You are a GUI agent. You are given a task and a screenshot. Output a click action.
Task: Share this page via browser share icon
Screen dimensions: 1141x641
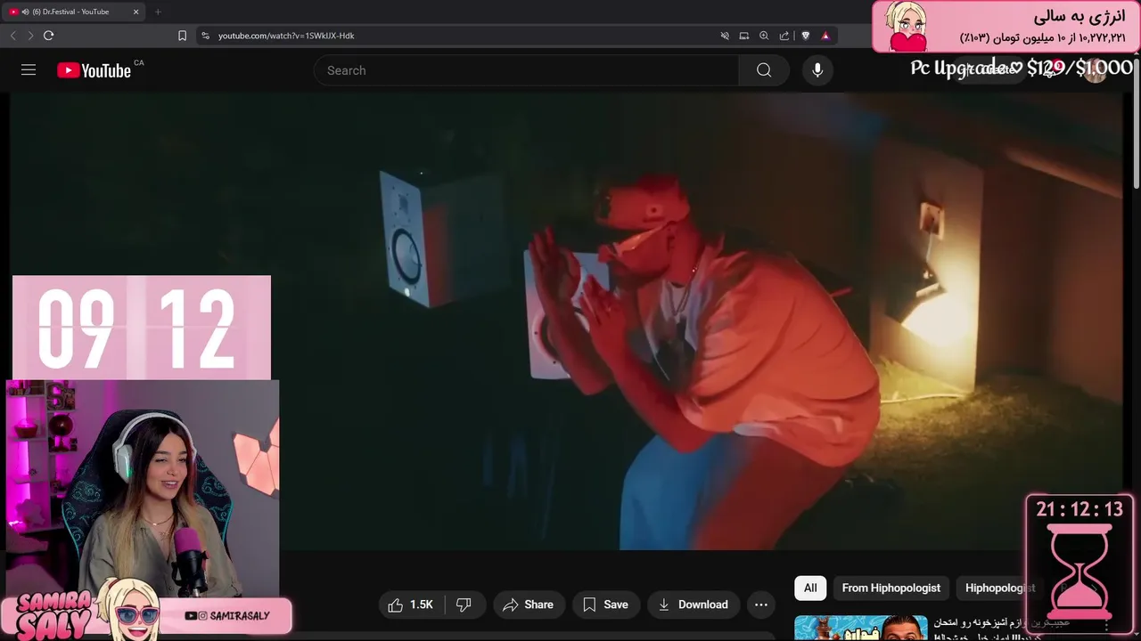[784, 36]
